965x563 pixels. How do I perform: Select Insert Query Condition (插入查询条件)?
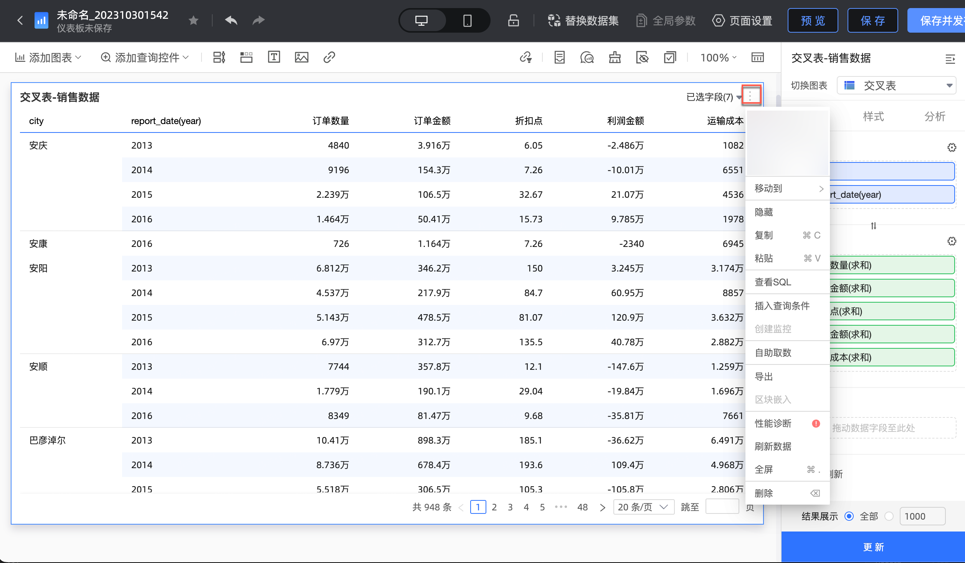click(x=788, y=306)
